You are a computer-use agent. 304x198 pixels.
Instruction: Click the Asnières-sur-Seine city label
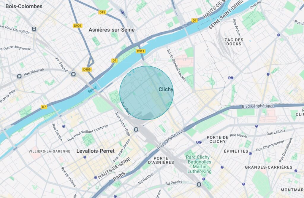pyautogui.click(x=112, y=30)
